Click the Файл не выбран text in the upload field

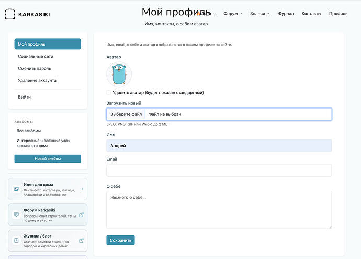coord(165,114)
